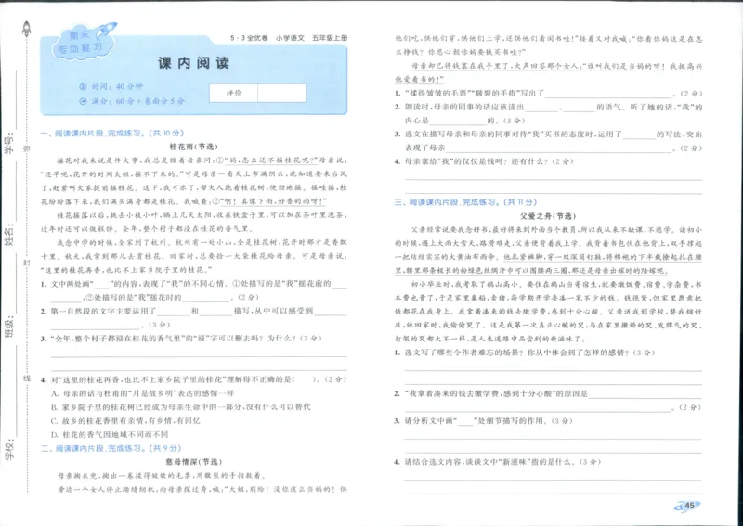This screenshot has height=526, width=743.
Task: Click the header text "小学语文"
Action: [290, 38]
